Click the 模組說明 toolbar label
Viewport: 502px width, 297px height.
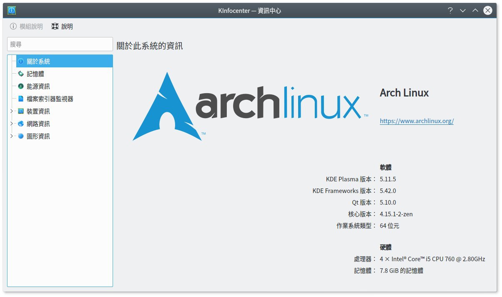[x=31, y=26]
